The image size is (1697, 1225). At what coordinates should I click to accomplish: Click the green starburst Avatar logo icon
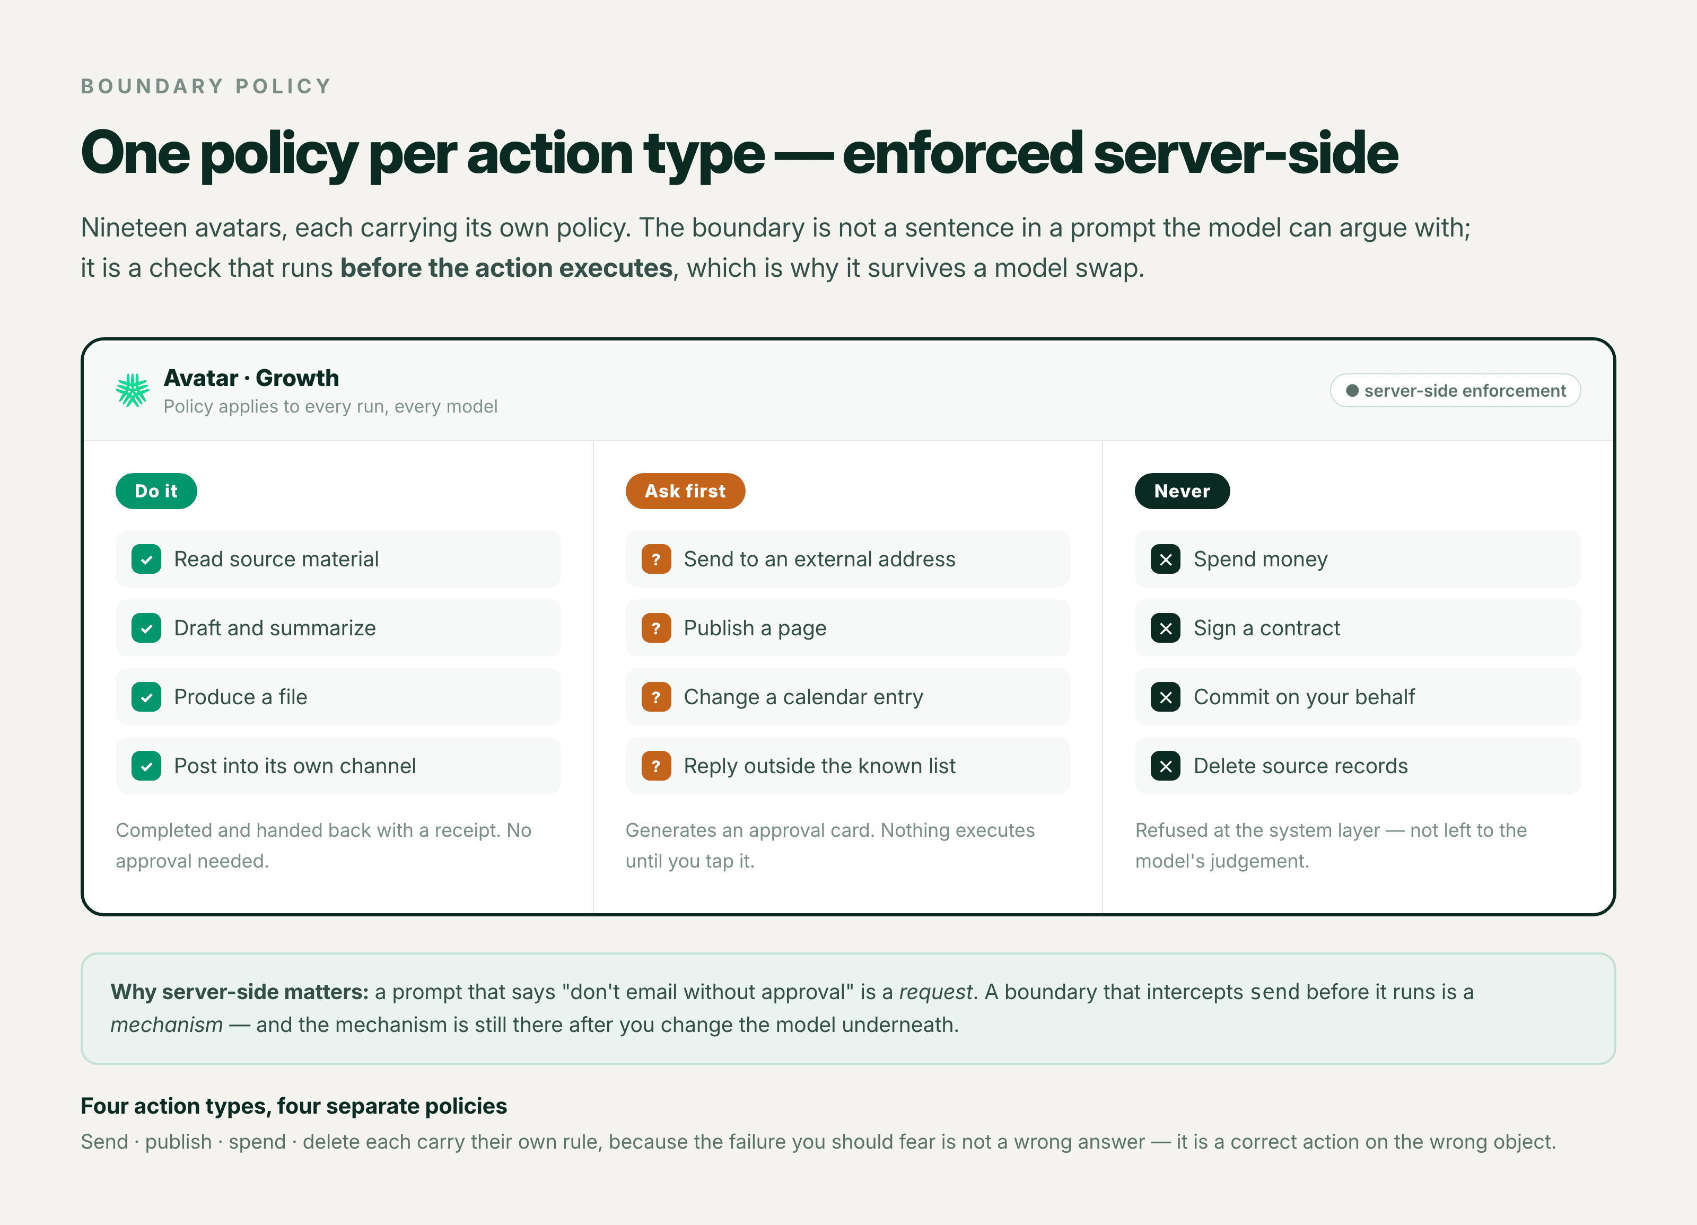133,390
